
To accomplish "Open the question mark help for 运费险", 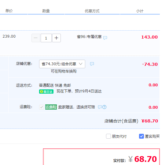I will 105,107.
